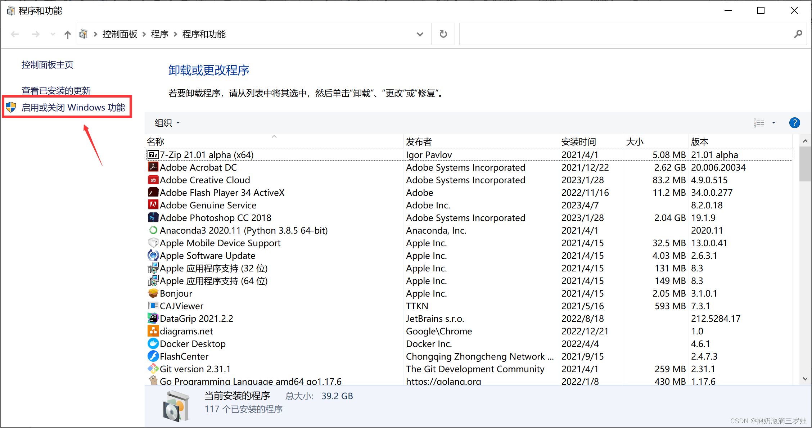Click the Apple 应用程序支持 (32 位) icon

(x=153, y=268)
